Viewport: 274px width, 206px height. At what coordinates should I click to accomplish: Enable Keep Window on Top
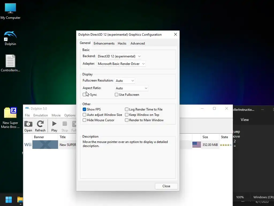(127, 115)
